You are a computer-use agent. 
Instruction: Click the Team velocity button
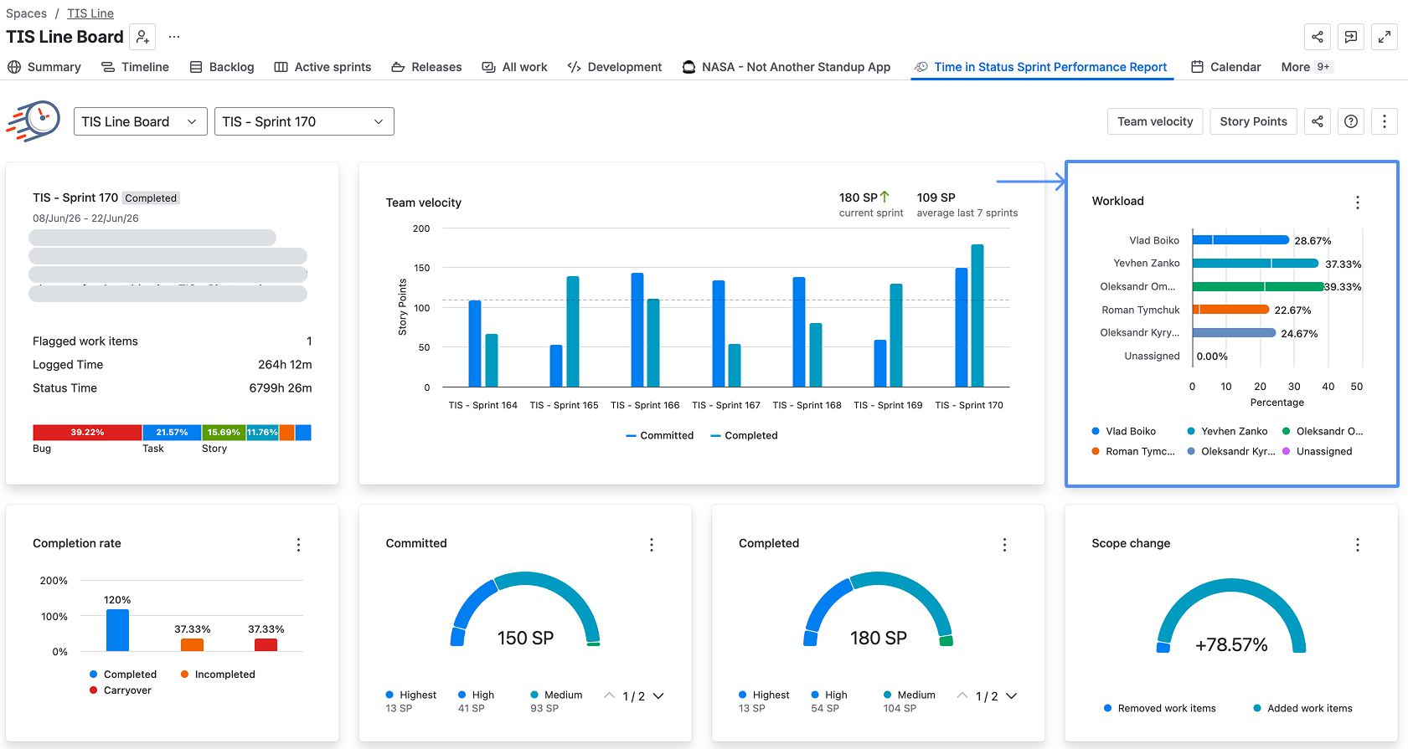point(1155,121)
